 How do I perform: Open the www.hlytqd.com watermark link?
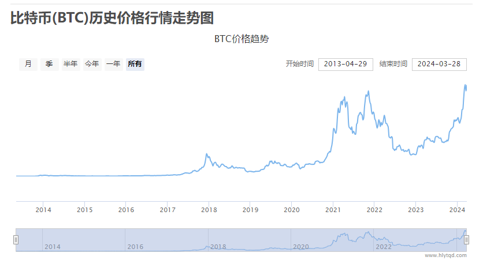pyautogui.click(x=445, y=255)
